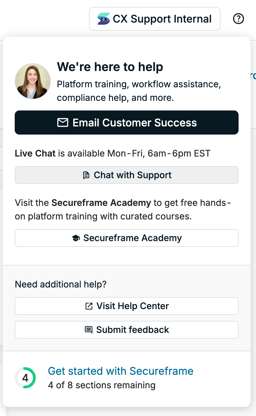This screenshot has width=256, height=416.
Task: Click the envelope icon on Email button
Action: (x=63, y=123)
